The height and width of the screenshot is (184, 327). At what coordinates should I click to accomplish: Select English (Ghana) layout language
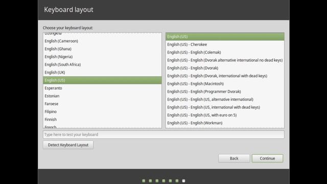click(102, 49)
